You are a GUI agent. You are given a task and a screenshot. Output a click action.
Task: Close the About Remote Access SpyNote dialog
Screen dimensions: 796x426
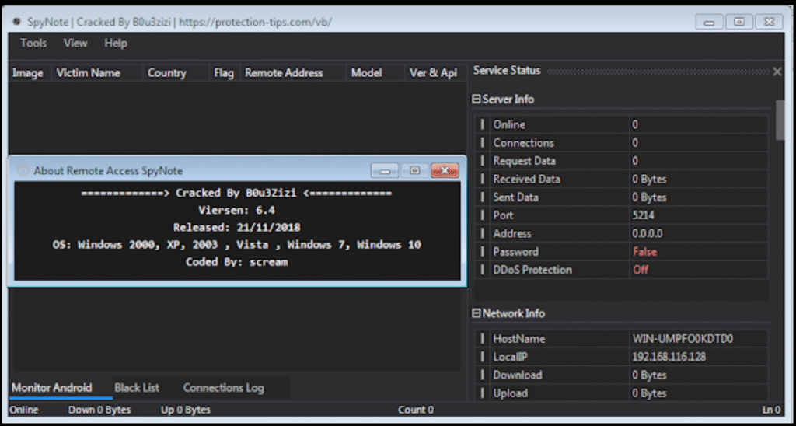click(444, 170)
